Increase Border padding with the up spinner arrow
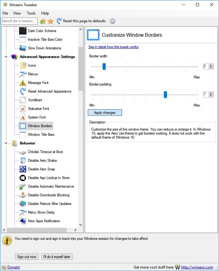Image resolution: width=219 pixels, height=271 pixels. pyautogui.click(x=211, y=93)
